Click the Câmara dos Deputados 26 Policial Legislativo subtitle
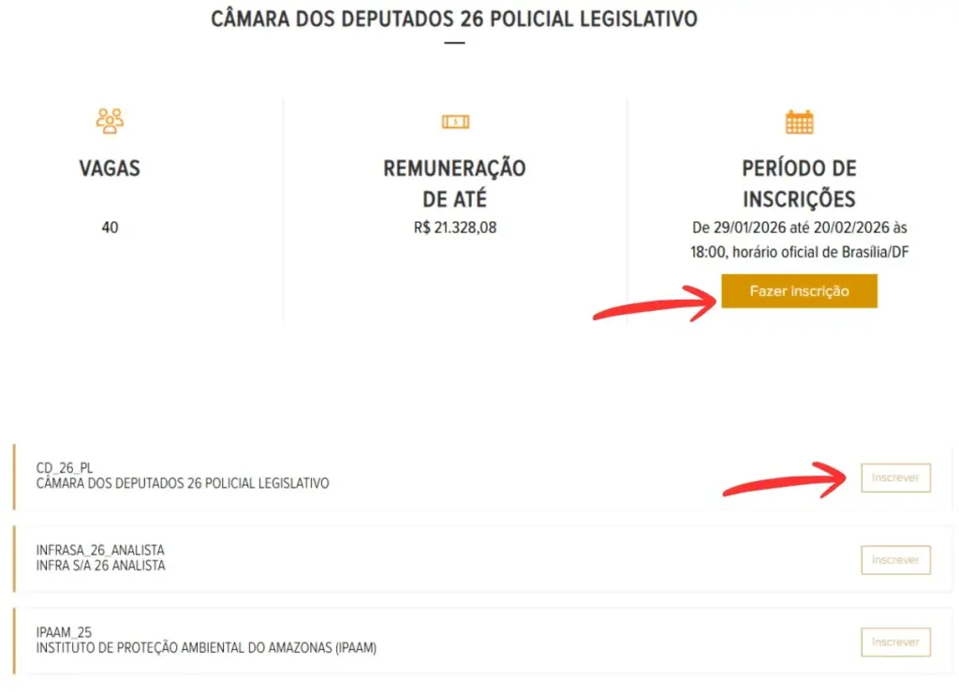959x692 pixels. [x=183, y=483]
